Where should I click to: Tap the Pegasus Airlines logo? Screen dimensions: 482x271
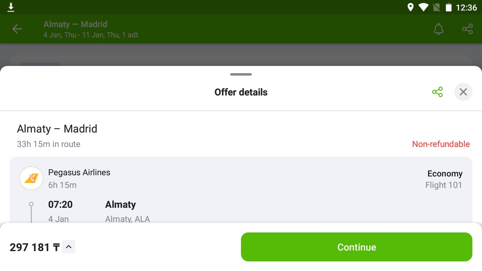(31, 178)
